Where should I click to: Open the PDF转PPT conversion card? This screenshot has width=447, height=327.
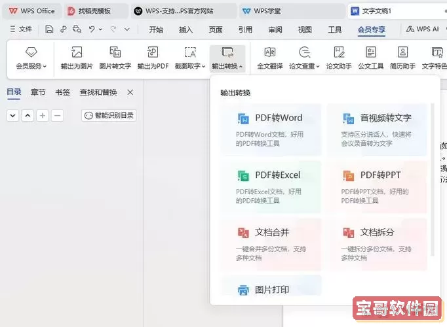(x=377, y=187)
